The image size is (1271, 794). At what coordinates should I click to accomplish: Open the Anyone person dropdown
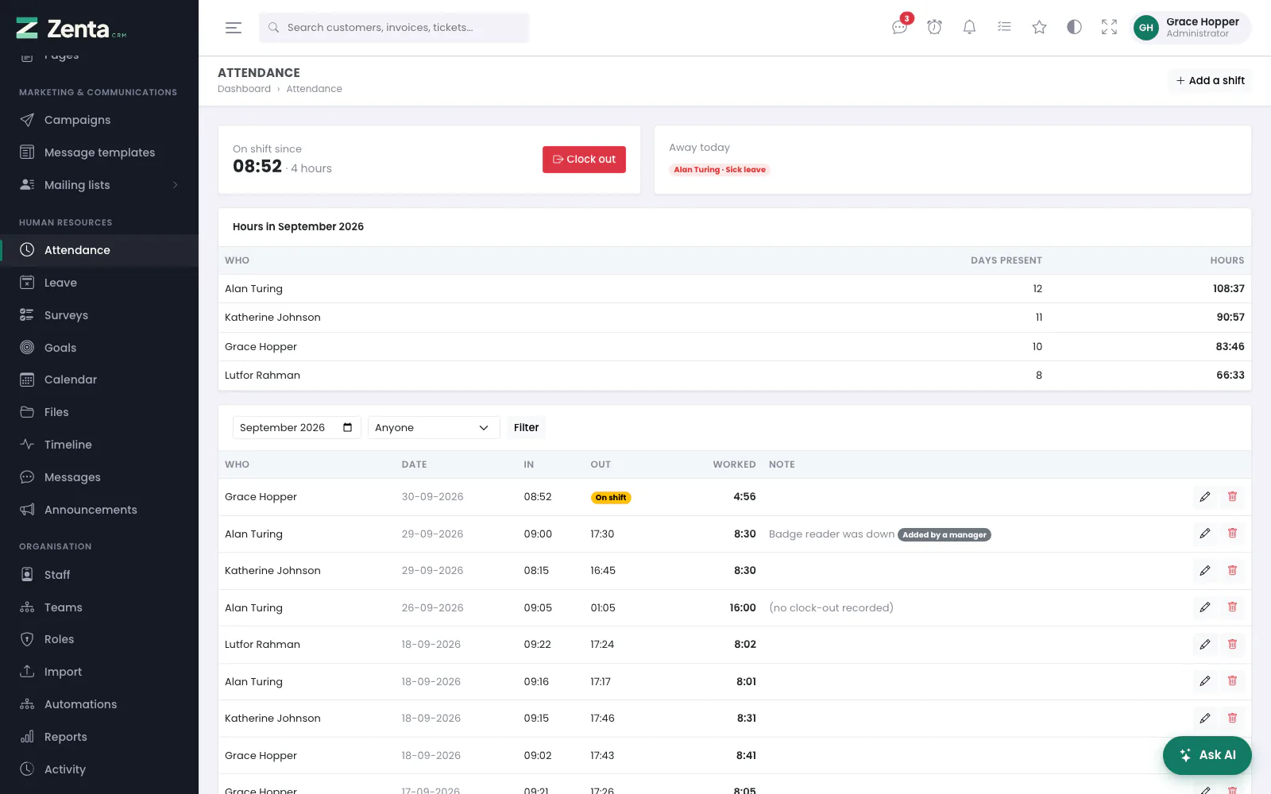[x=434, y=427]
